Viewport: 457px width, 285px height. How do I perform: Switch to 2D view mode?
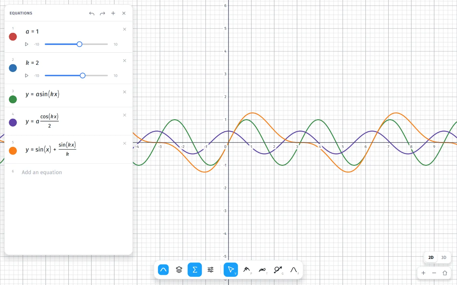pos(431,257)
